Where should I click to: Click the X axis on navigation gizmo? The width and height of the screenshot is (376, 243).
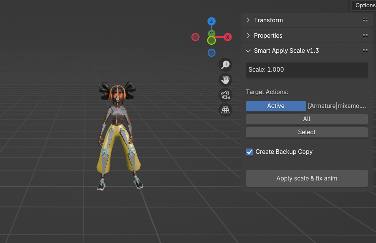click(227, 37)
